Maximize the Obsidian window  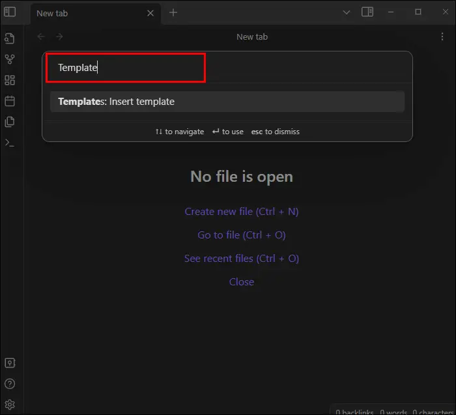point(418,12)
